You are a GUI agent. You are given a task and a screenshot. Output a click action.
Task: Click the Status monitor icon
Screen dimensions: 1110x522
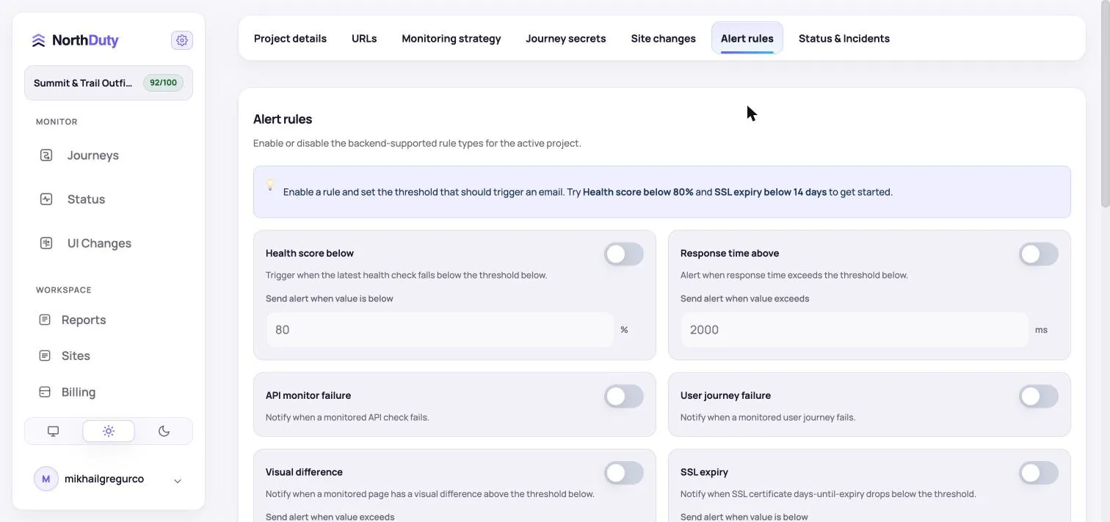click(x=46, y=199)
